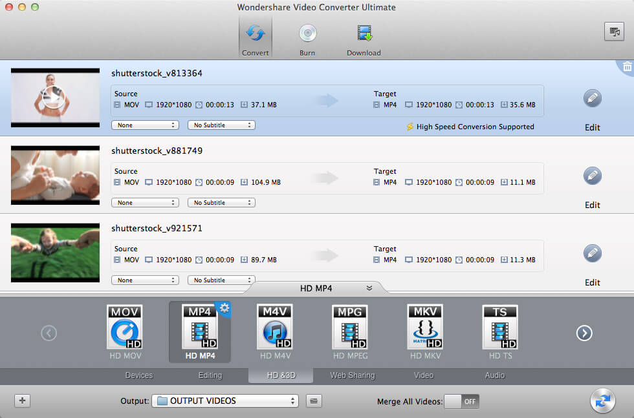The height and width of the screenshot is (418, 634).
Task: Open the OUTPUT VIDEOS folder dropdown
Action: (224, 401)
